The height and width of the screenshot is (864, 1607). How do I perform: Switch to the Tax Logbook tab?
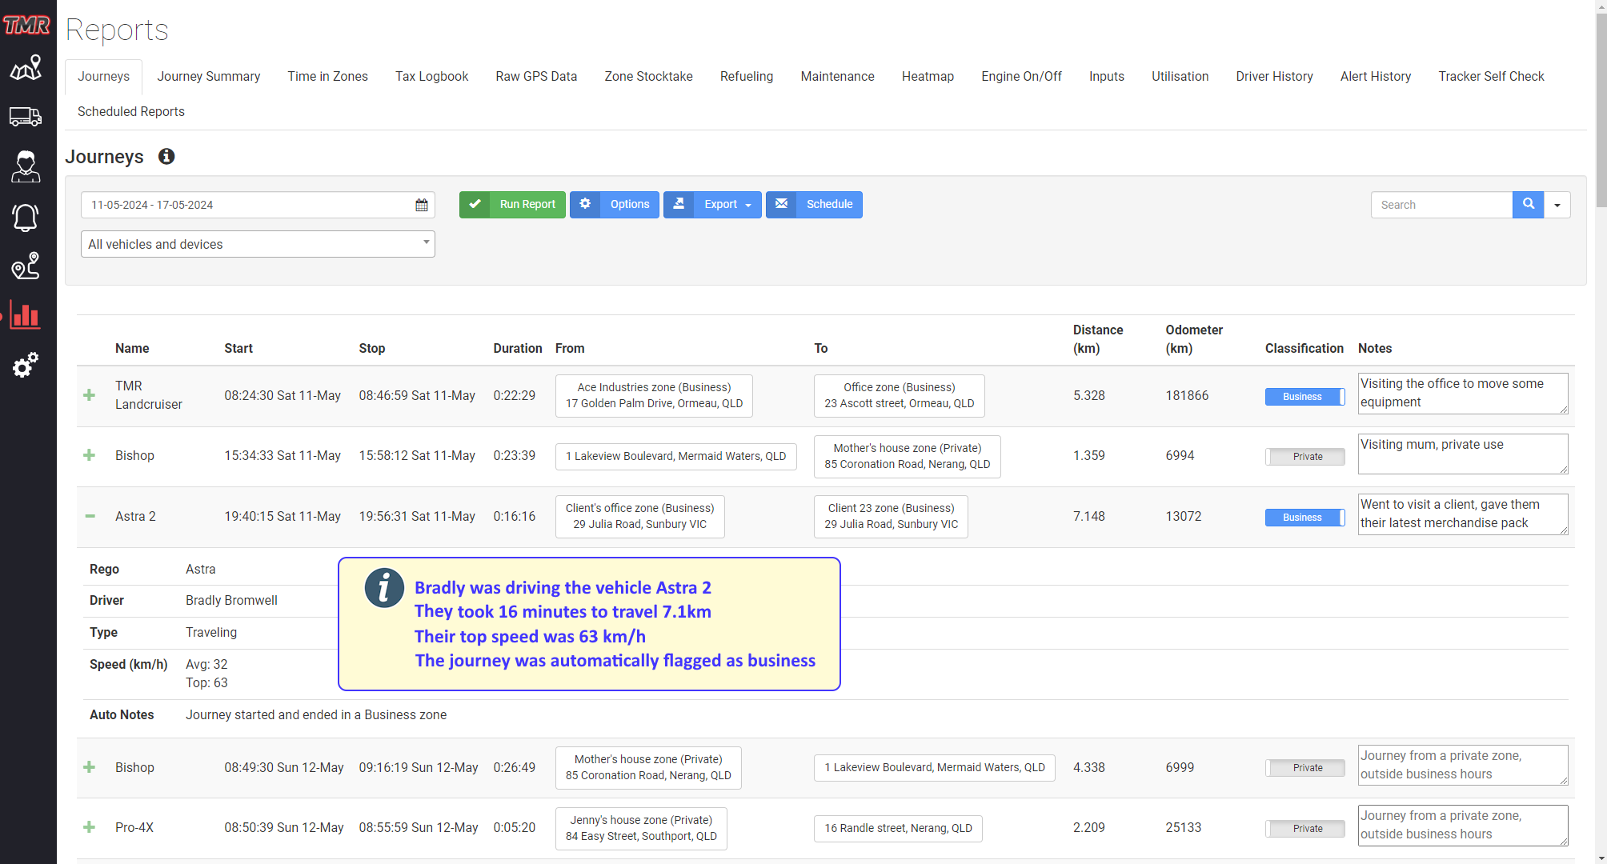click(432, 77)
